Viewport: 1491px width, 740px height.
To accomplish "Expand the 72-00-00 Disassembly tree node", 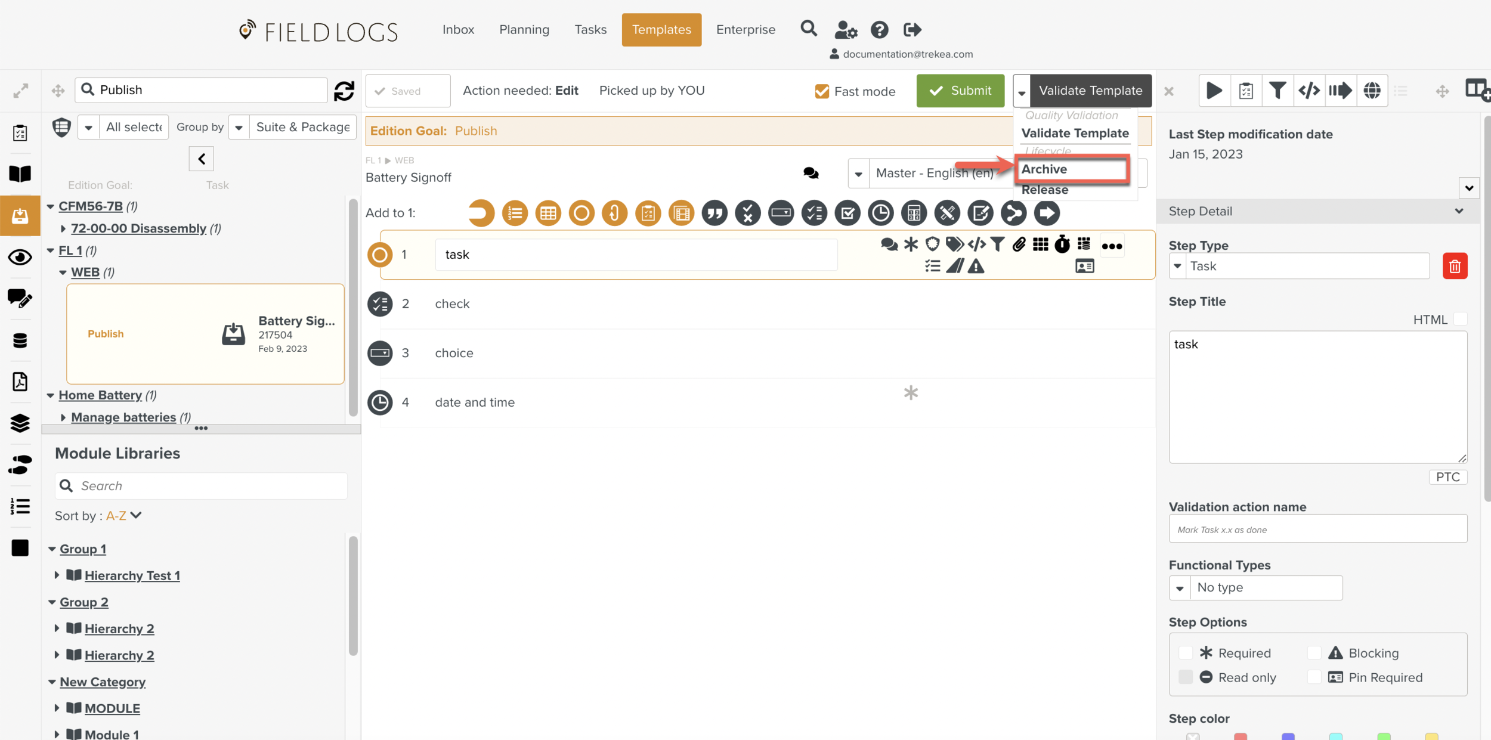I will click(63, 228).
